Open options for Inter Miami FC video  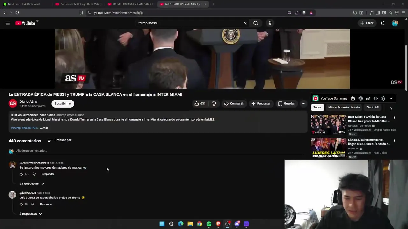pos(395,117)
